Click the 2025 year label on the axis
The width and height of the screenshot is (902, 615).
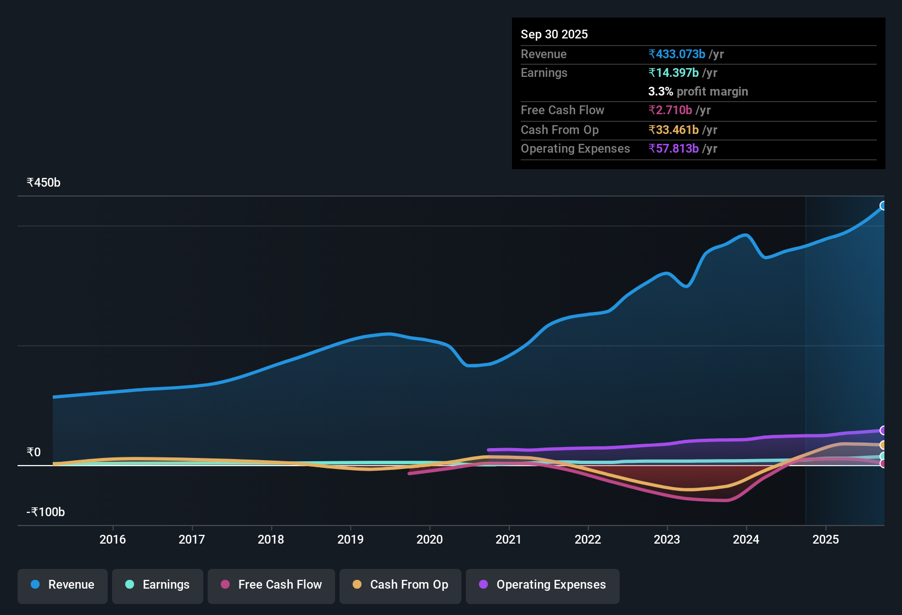(x=826, y=540)
